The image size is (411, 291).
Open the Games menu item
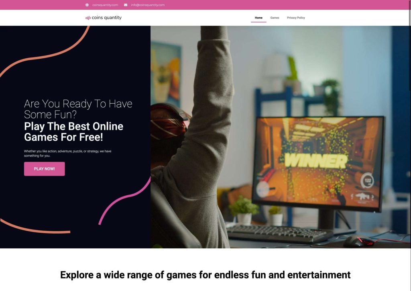tap(275, 18)
